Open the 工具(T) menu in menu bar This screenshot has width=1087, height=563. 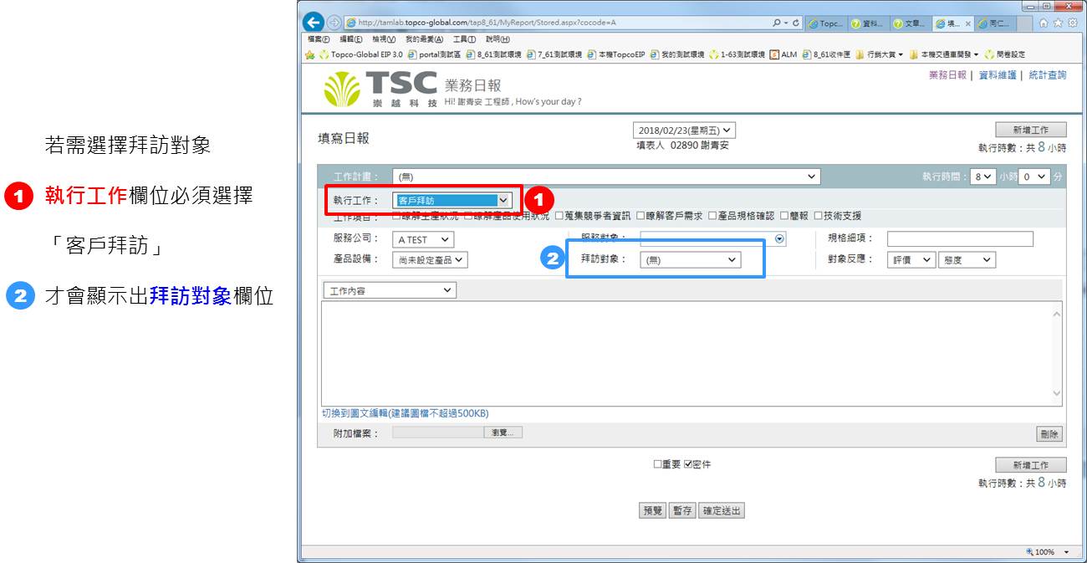pyautogui.click(x=464, y=39)
